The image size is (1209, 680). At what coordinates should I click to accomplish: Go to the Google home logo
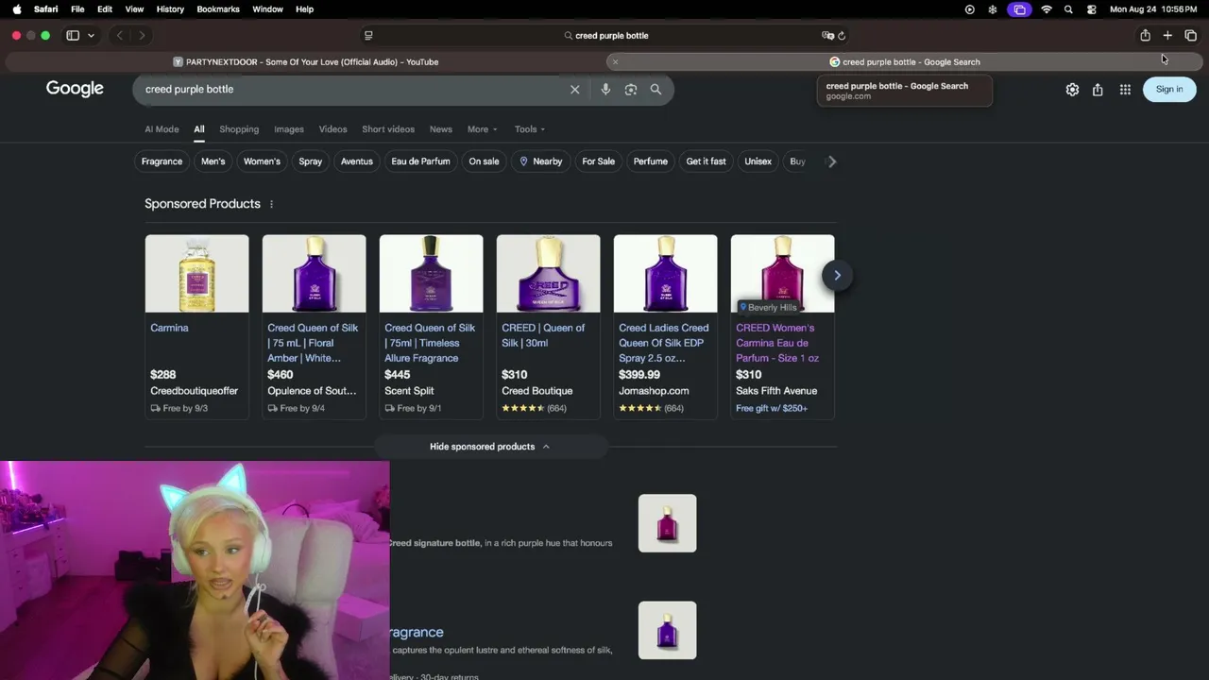[x=75, y=89]
